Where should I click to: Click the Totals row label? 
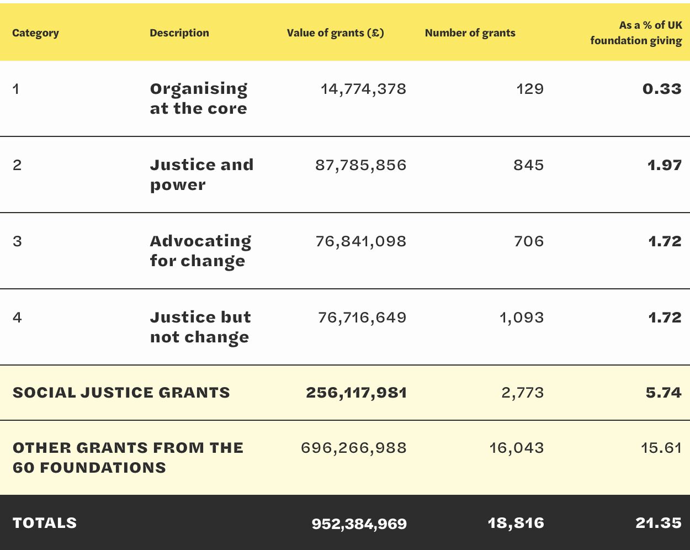[45, 523]
